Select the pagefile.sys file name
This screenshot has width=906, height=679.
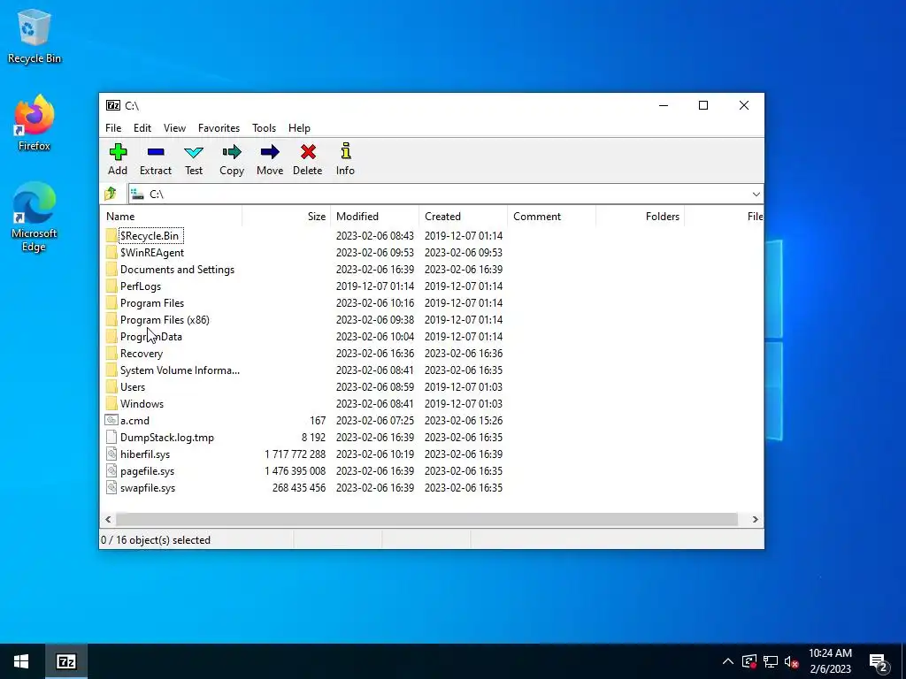pos(148,471)
